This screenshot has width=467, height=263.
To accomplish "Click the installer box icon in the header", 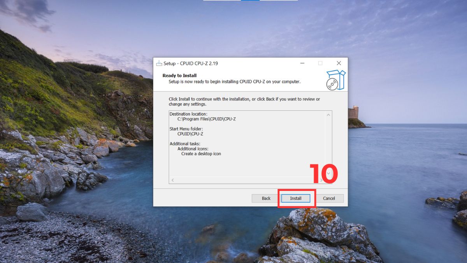I will pyautogui.click(x=336, y=80).
